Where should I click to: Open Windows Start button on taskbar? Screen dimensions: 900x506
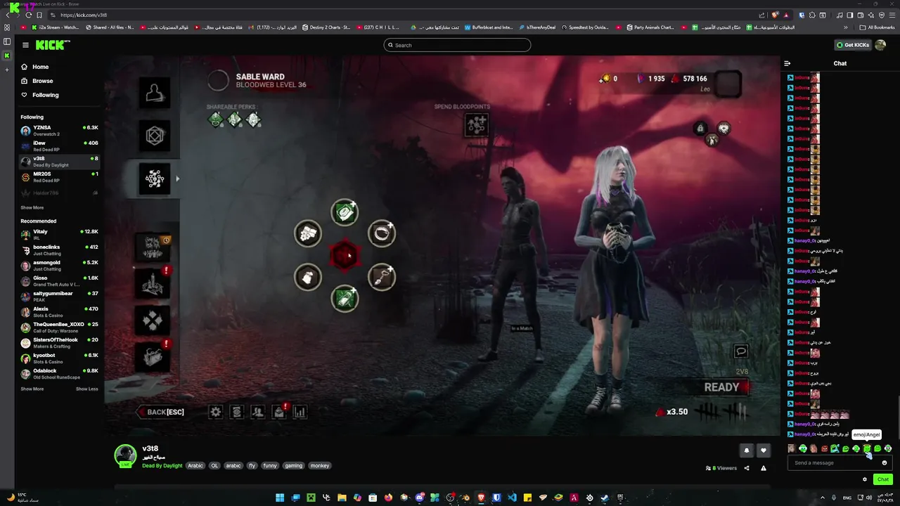(x=280, y=498)
